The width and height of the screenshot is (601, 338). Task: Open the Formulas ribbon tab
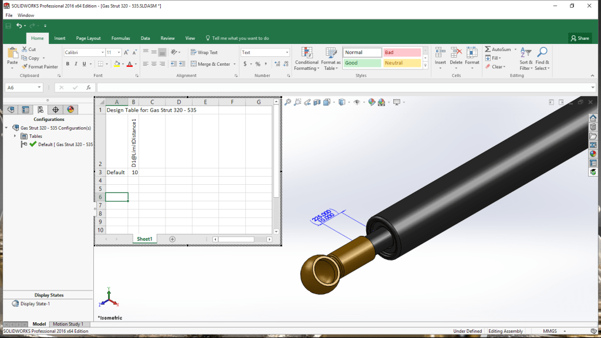click(120, 38)
